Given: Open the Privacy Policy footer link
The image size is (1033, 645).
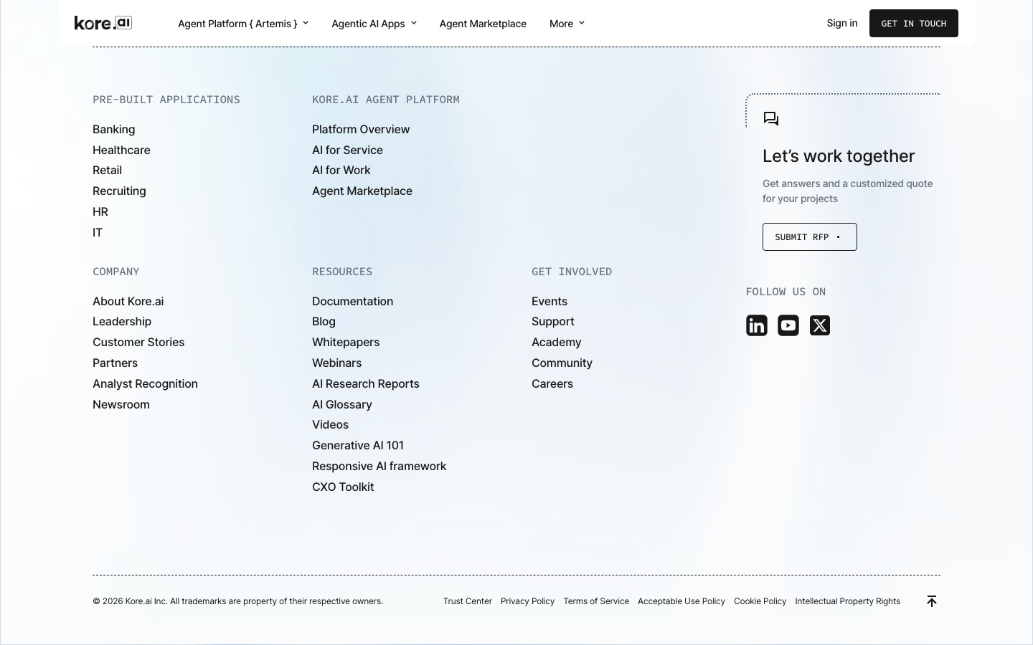Looking at the screenshot, I should point(527,601).
